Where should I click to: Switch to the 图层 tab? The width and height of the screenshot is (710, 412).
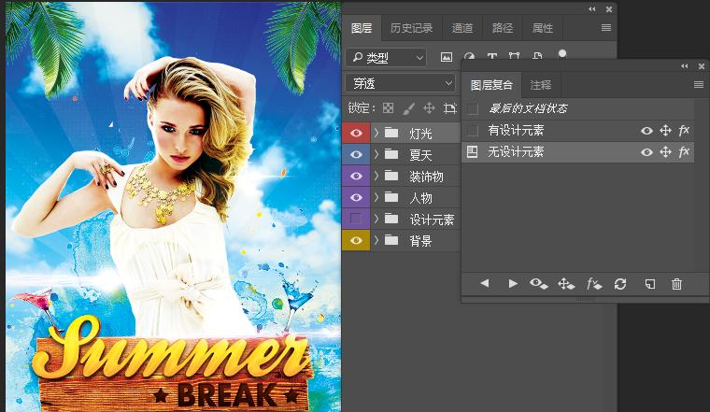pyautogui.click(x=362, y=28)
